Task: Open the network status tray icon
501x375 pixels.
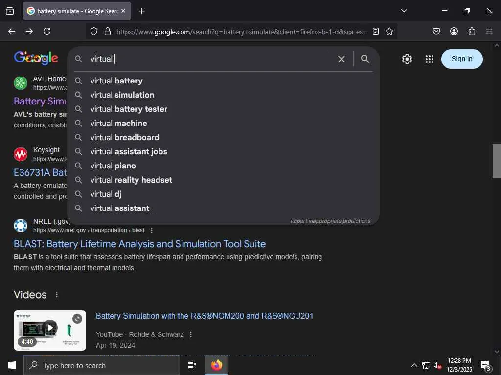Action: click(426, 365)
